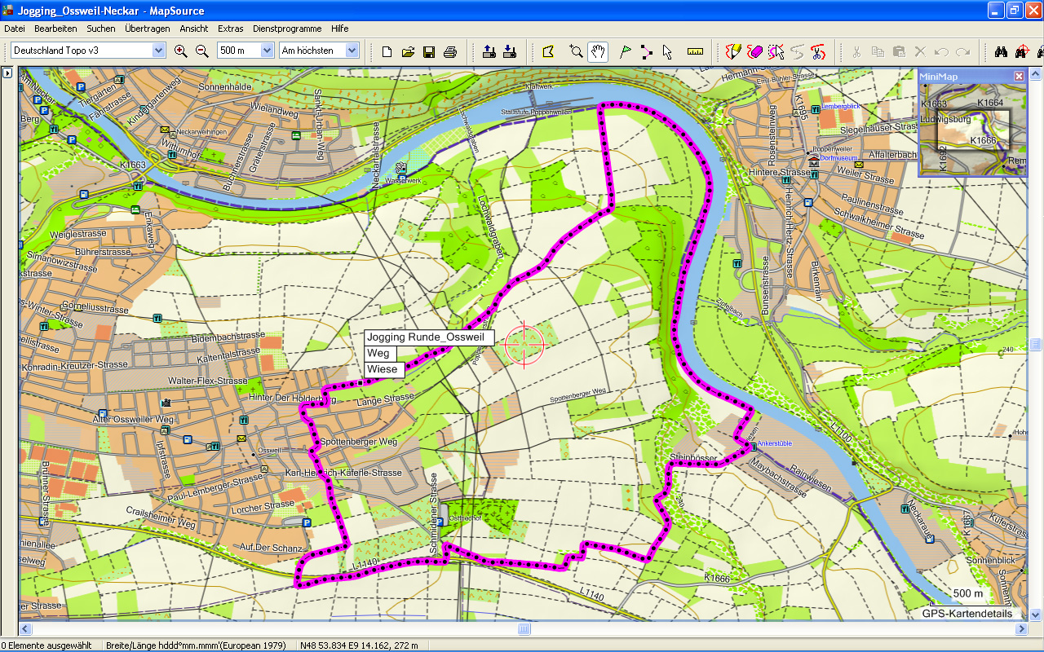Click the vertical scrollbar down arrow
The image size is (1044, 652).
(1036, 615)
